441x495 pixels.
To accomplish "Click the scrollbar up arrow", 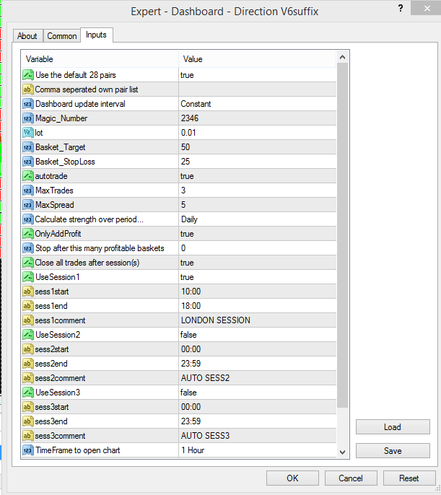I will [x=343, y=58].
